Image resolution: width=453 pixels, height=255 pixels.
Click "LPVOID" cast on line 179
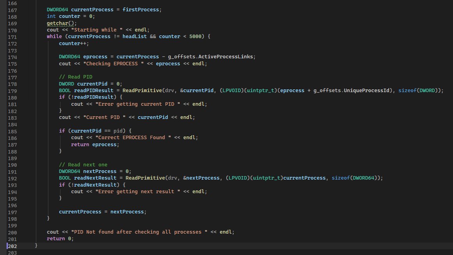pyautogui.click(x=232, y=90)
